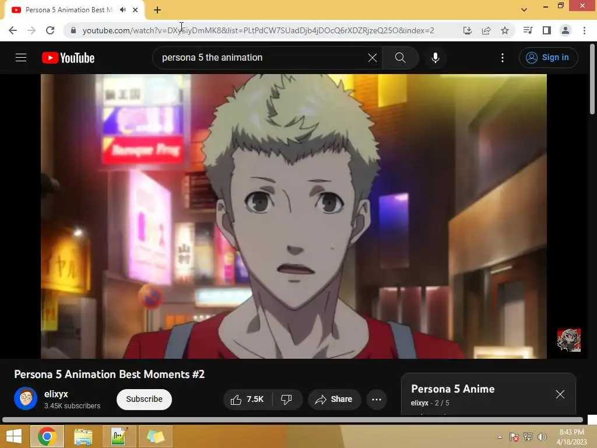Open Chrome from the taskbar
The height and width of the screenshot is (448, 597).
point(47,436)
